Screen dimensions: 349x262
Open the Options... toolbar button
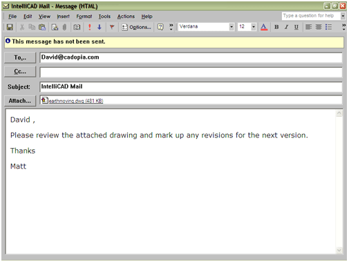click(136, 27)
